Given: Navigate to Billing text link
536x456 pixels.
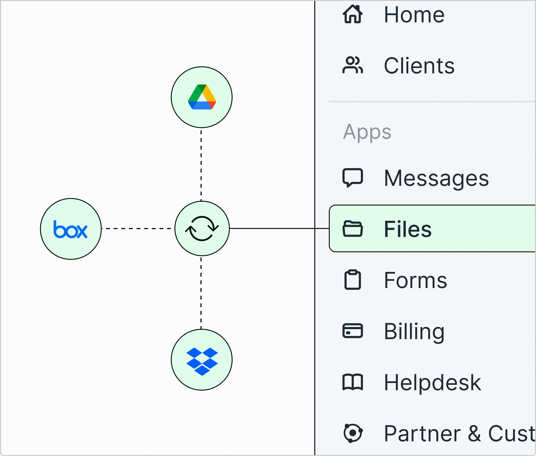Looking at the screenshot, I should click(x=414, y=331).
